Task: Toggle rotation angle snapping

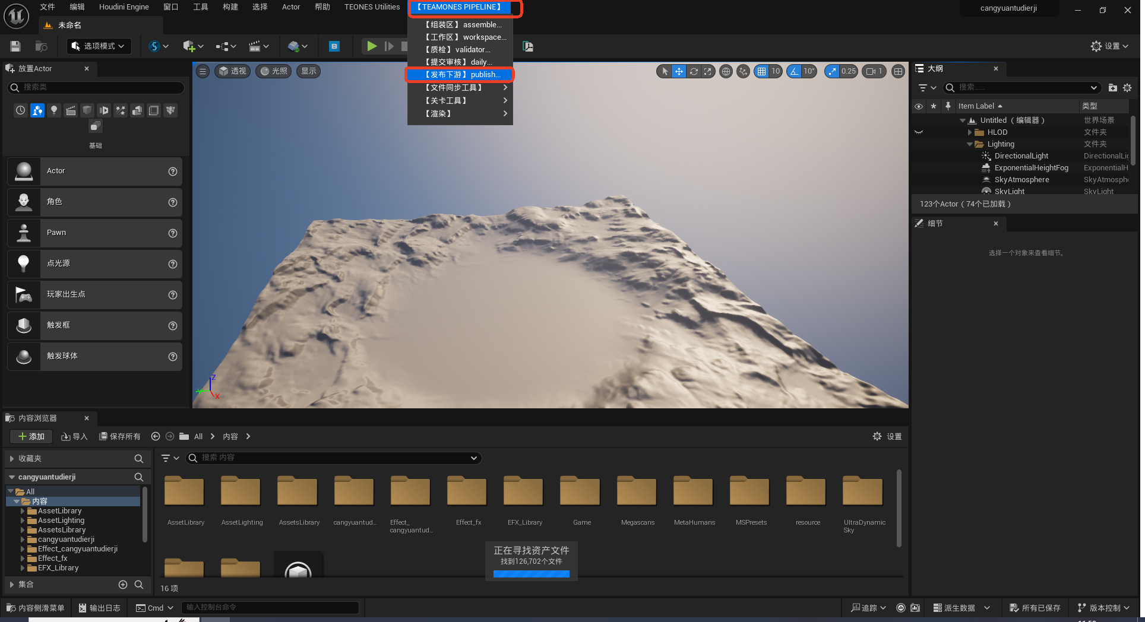Action: tap(794, 71)
